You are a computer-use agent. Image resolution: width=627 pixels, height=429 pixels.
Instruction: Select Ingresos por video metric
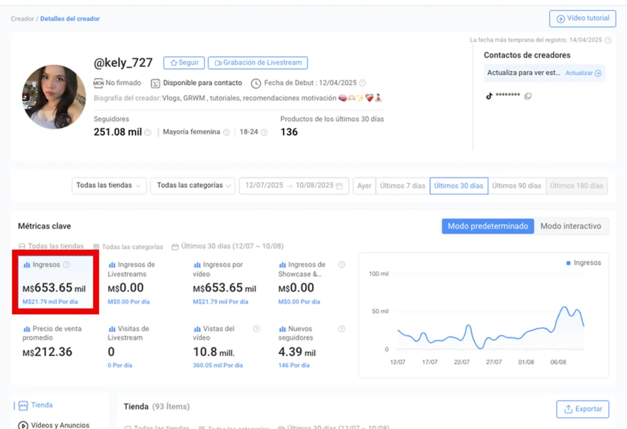coord(226,283)
